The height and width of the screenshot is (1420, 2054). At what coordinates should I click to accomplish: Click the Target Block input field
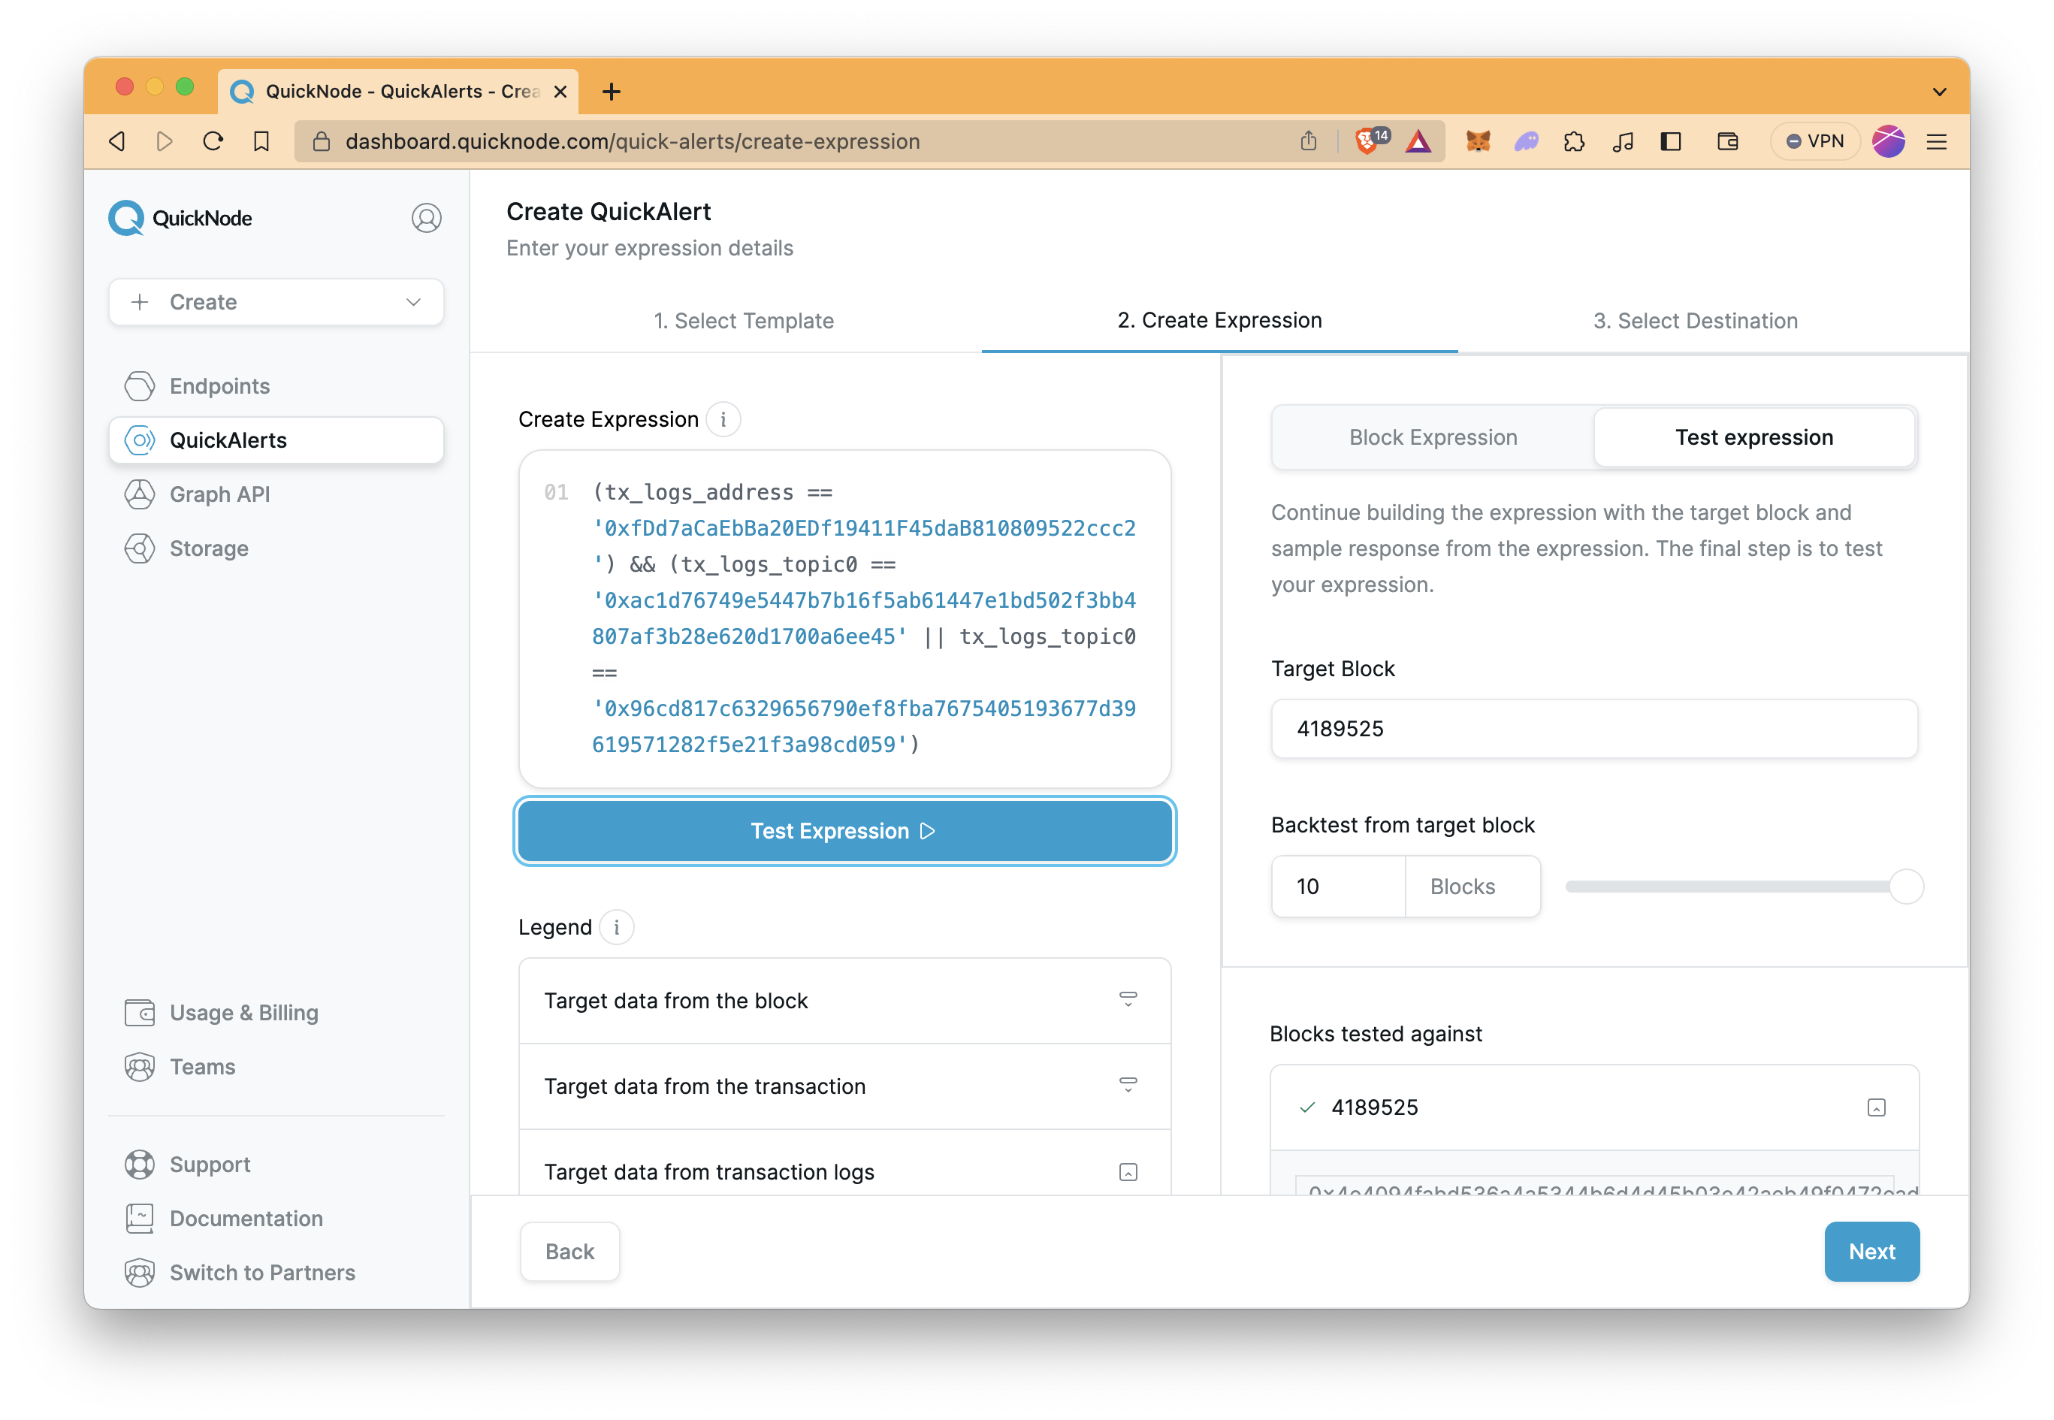point(1594,729)
